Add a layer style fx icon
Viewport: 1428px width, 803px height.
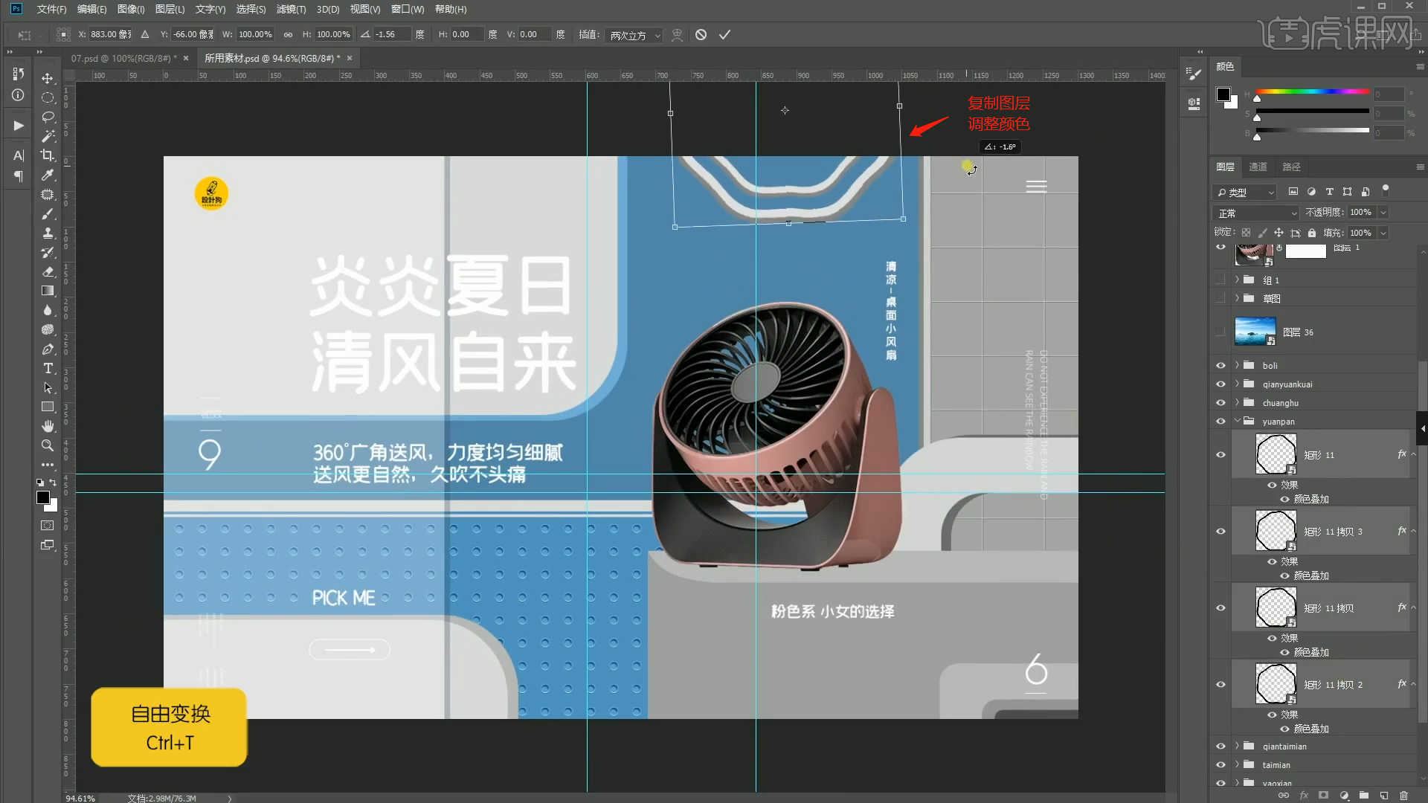click(x=1304, y=795)
